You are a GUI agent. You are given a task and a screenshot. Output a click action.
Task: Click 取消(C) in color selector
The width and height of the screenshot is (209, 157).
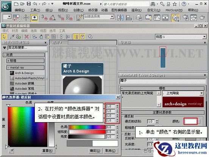coord(110,151)
